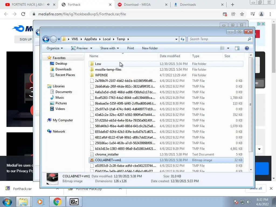This screenshot has height=207, width=276.
Task: Open the address bar previous locations dropdown
Action: coord(176,39)
